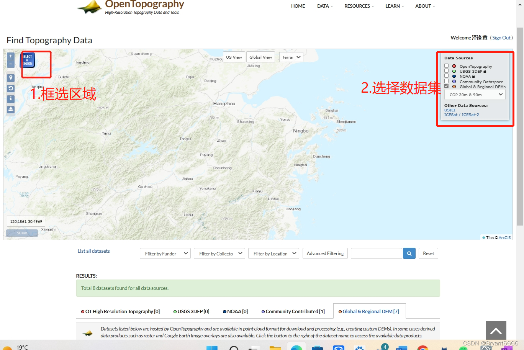This screenshot has height=350, width=524.
Task: Open Microsoft Edge from taskbar
Action: (296, 348)
